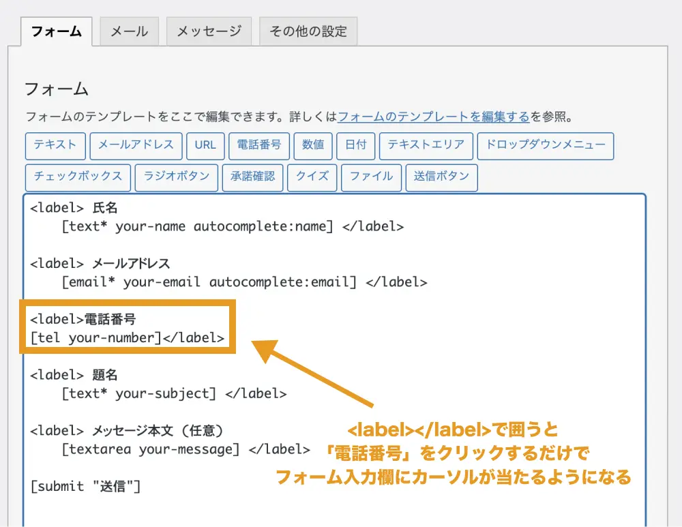Insert a ラジオボタン tag

(177, 177)
